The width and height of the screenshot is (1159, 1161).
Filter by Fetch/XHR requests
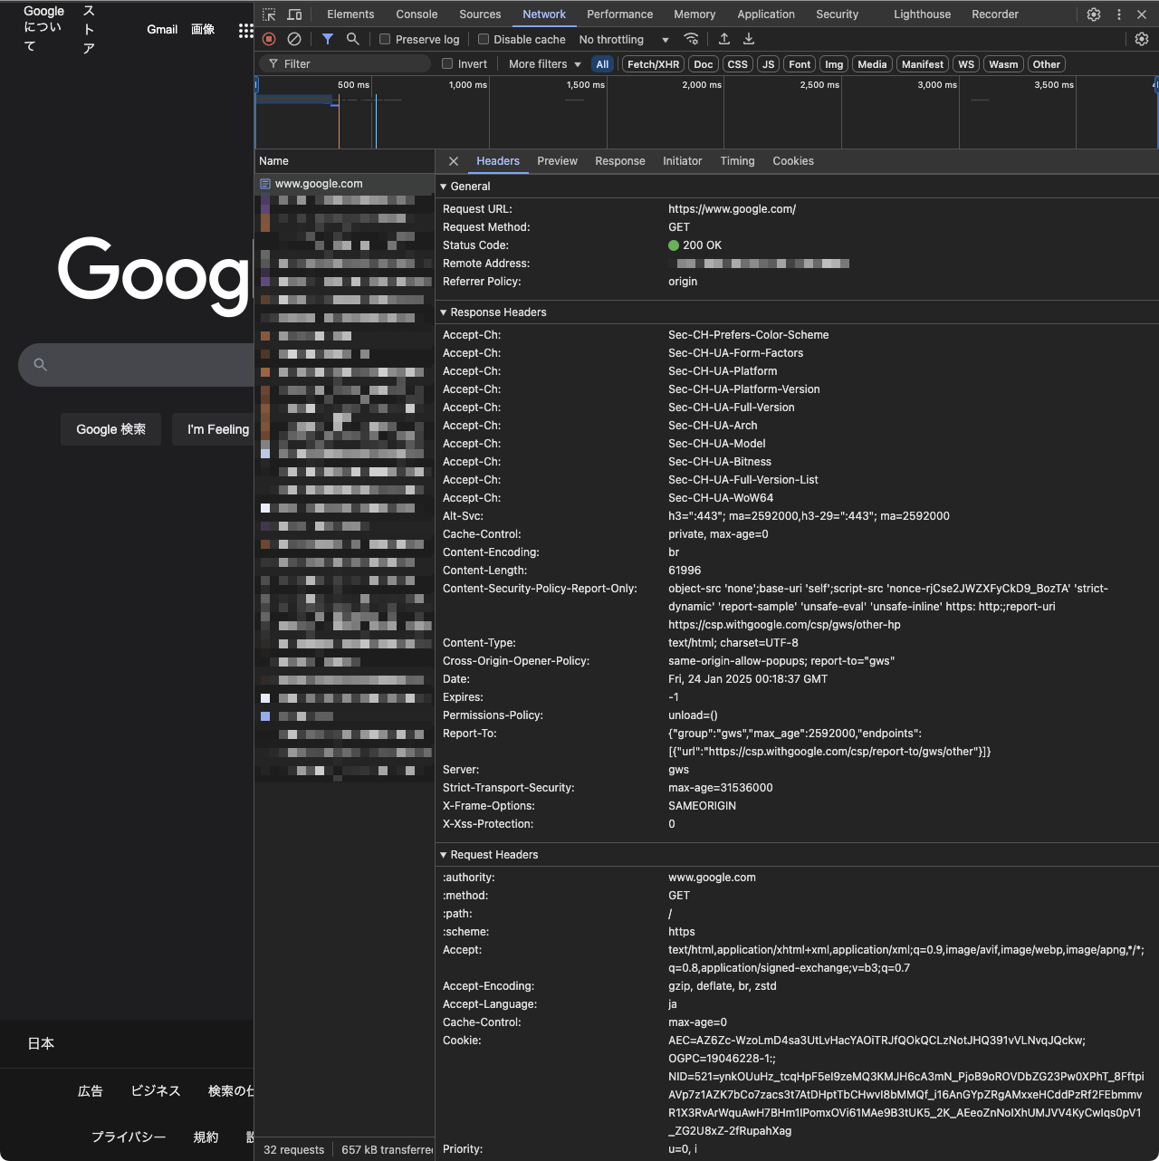click(654, 64)
